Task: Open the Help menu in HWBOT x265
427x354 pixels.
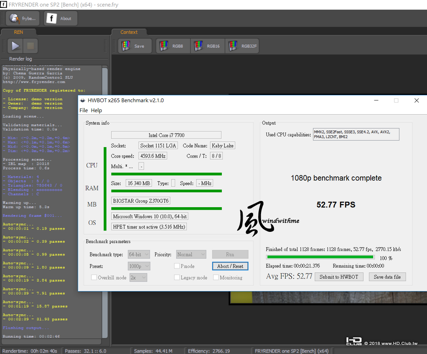Action: click(96, 110)
